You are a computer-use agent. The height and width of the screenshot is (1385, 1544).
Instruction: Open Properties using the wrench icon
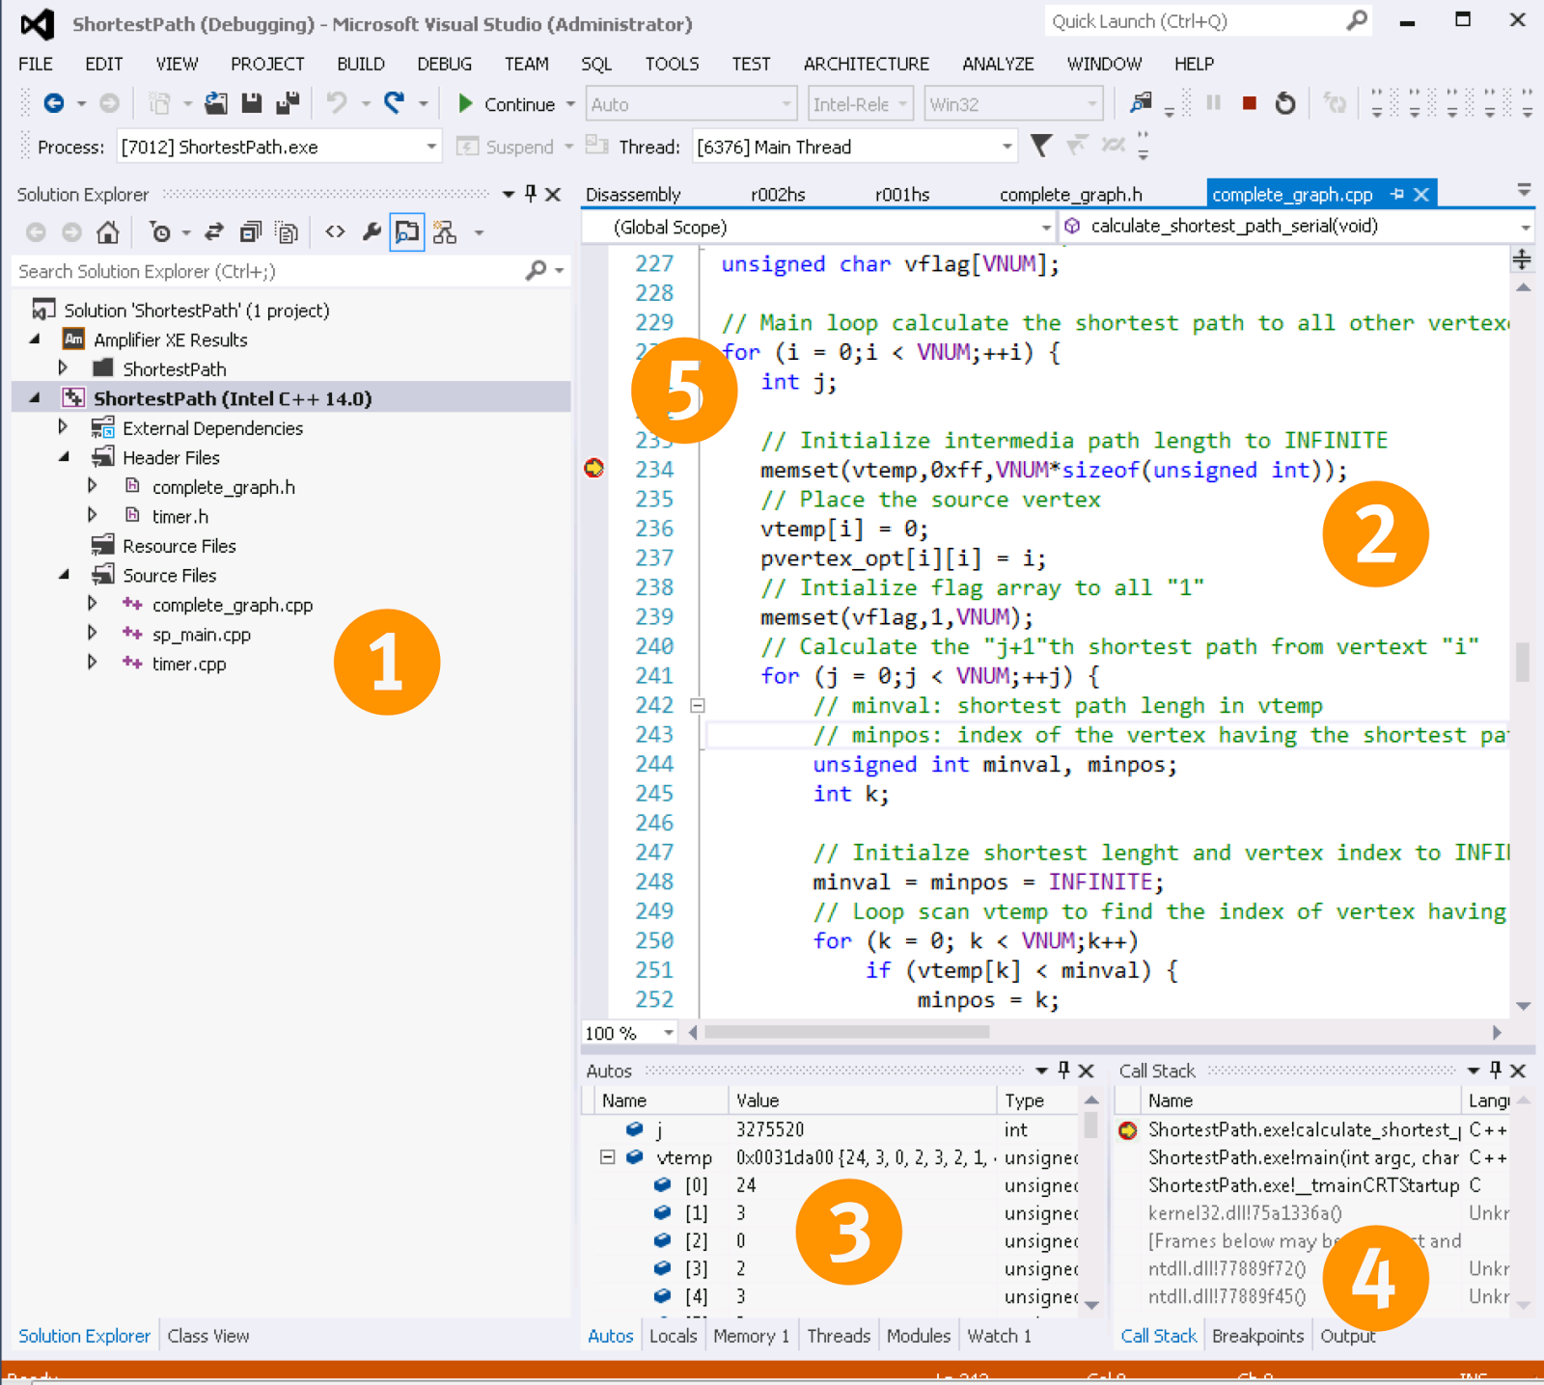click(x=372, y=232)
